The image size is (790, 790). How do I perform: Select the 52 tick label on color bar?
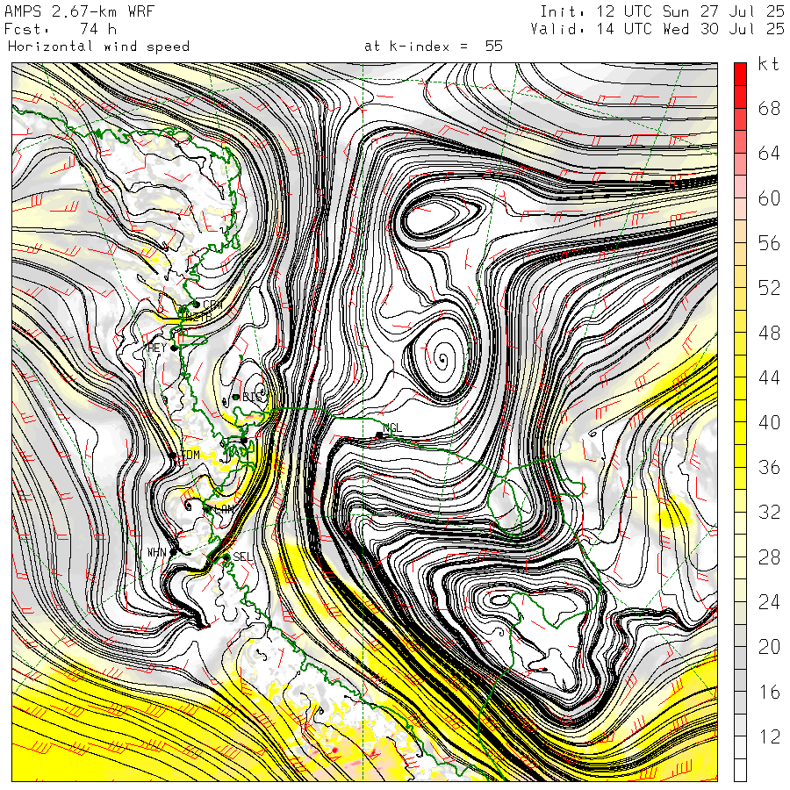click(x=769, y=288)
